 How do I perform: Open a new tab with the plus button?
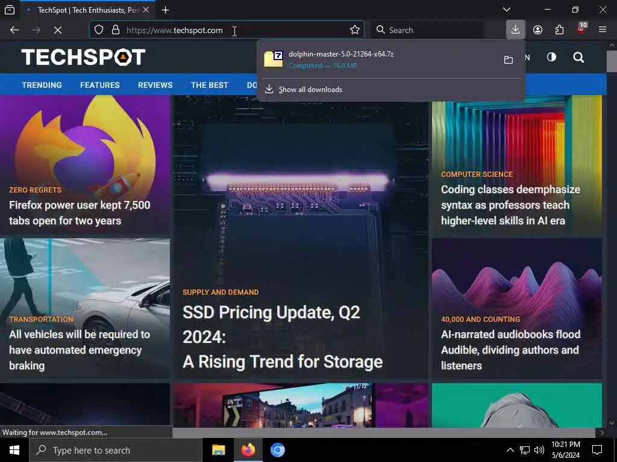tap(165, 10)
